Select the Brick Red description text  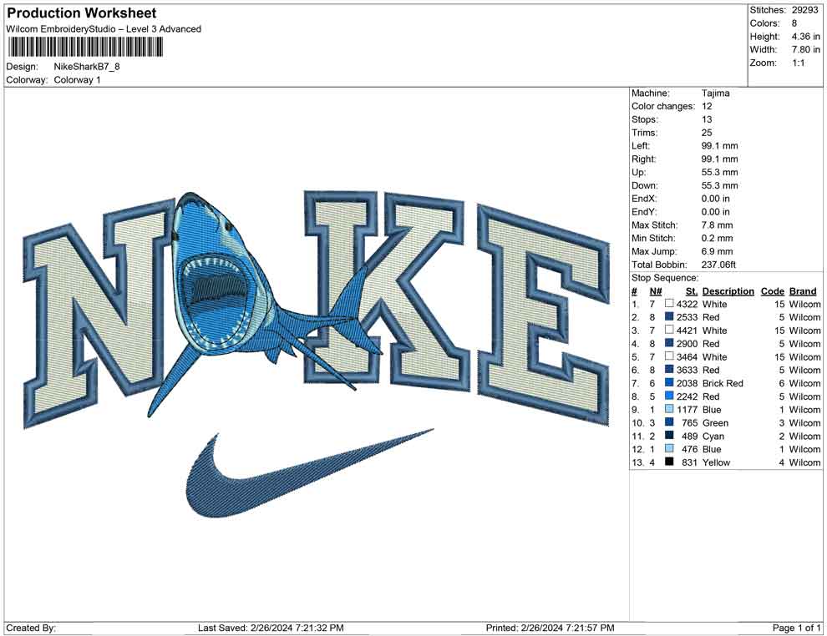tap(723, 383)
